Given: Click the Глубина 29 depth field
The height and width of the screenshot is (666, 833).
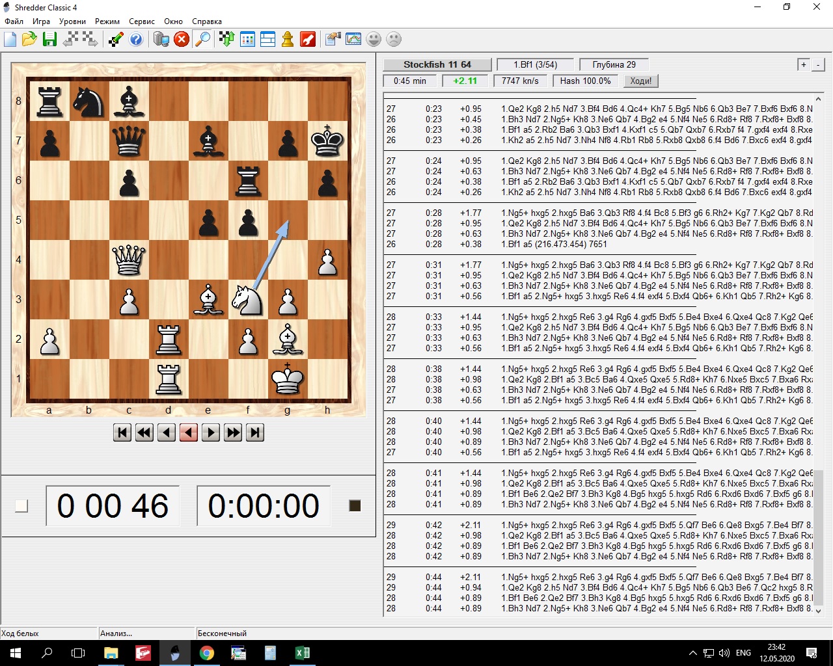Looking at the screenshot, I should (x=614, y=64).
